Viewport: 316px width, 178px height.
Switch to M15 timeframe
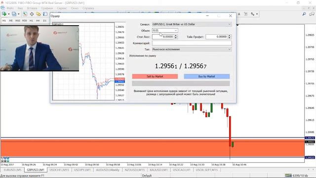18,21
